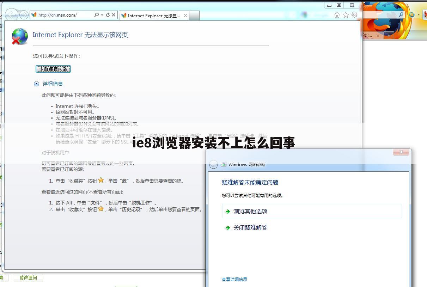Click the 修改追问 button

coord(28,277)
